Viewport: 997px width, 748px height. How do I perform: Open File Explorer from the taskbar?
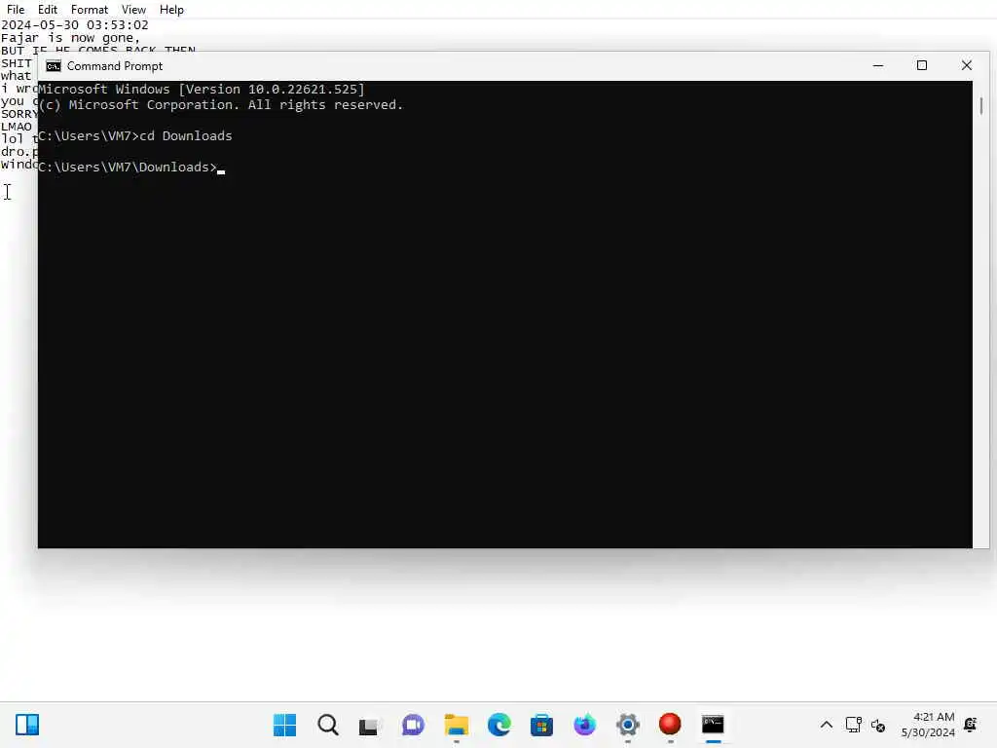456,725
